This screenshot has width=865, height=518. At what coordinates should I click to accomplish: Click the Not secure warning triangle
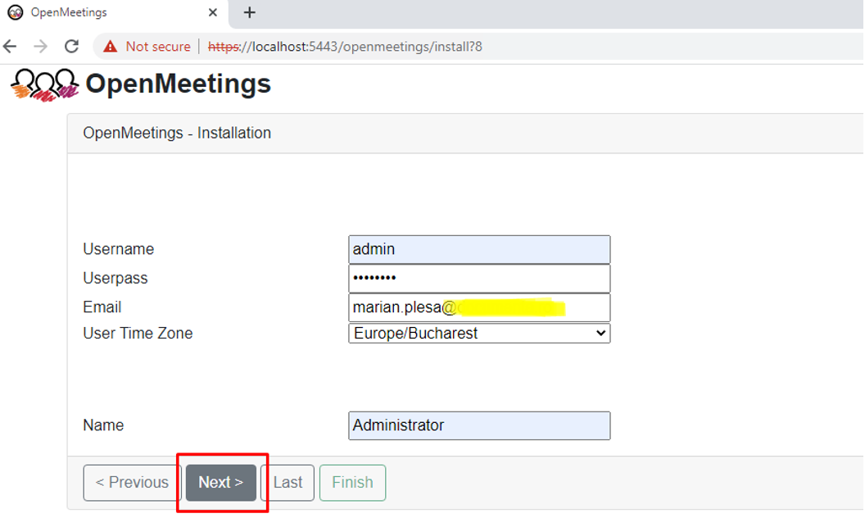point(111,47)
